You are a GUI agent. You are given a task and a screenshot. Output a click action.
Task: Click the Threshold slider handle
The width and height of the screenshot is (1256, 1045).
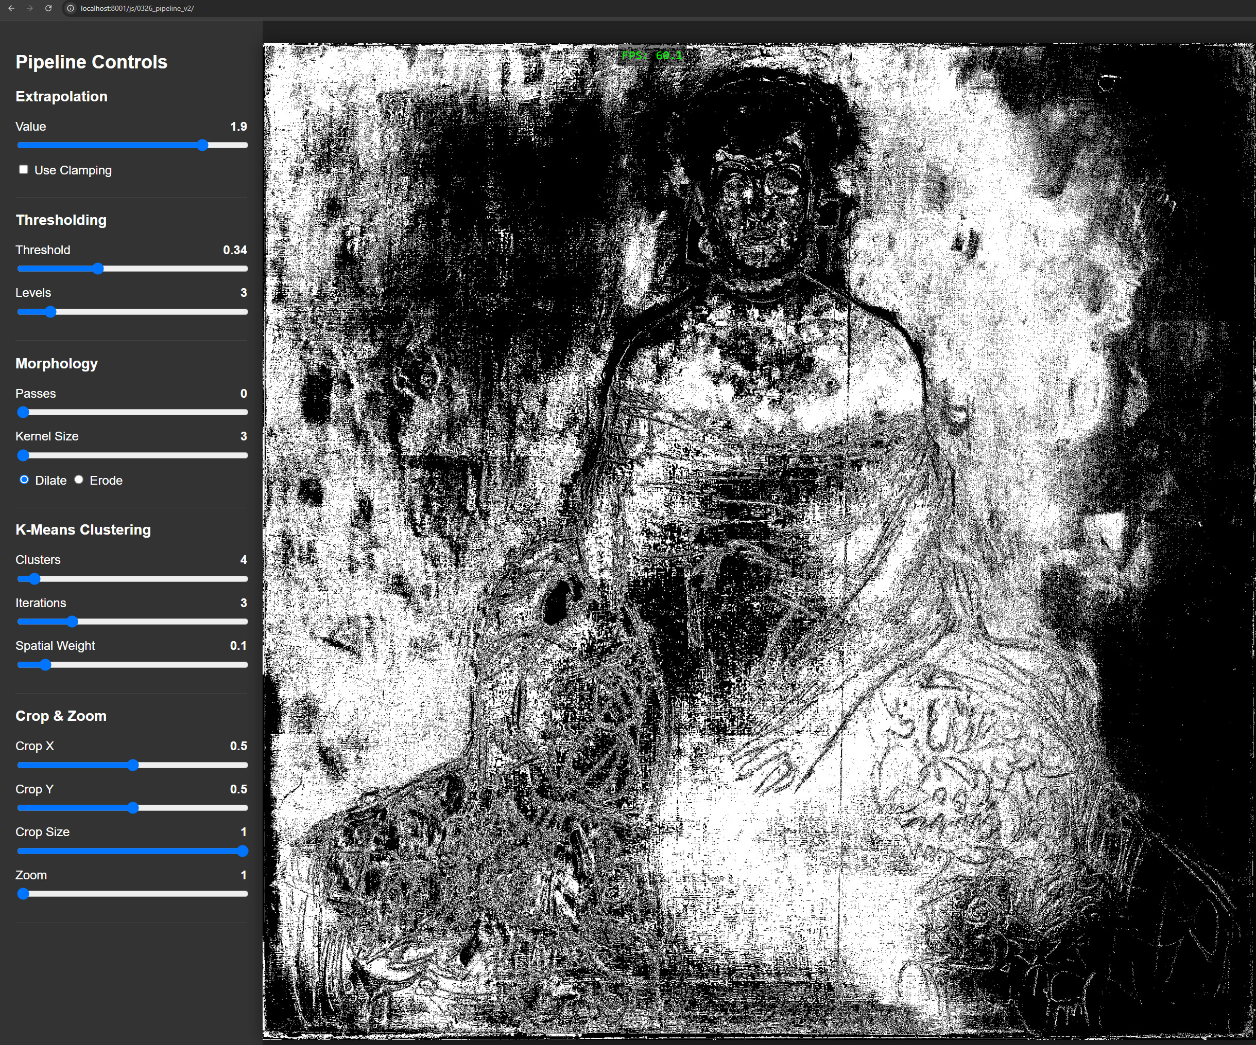click(x=98, y=269)
